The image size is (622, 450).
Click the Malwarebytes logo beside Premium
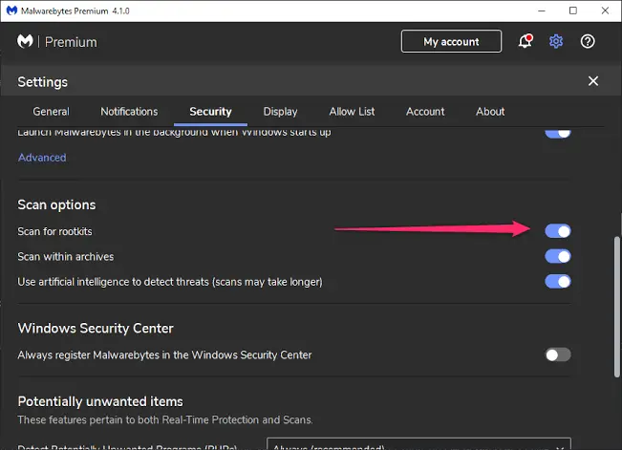[25, 41]
